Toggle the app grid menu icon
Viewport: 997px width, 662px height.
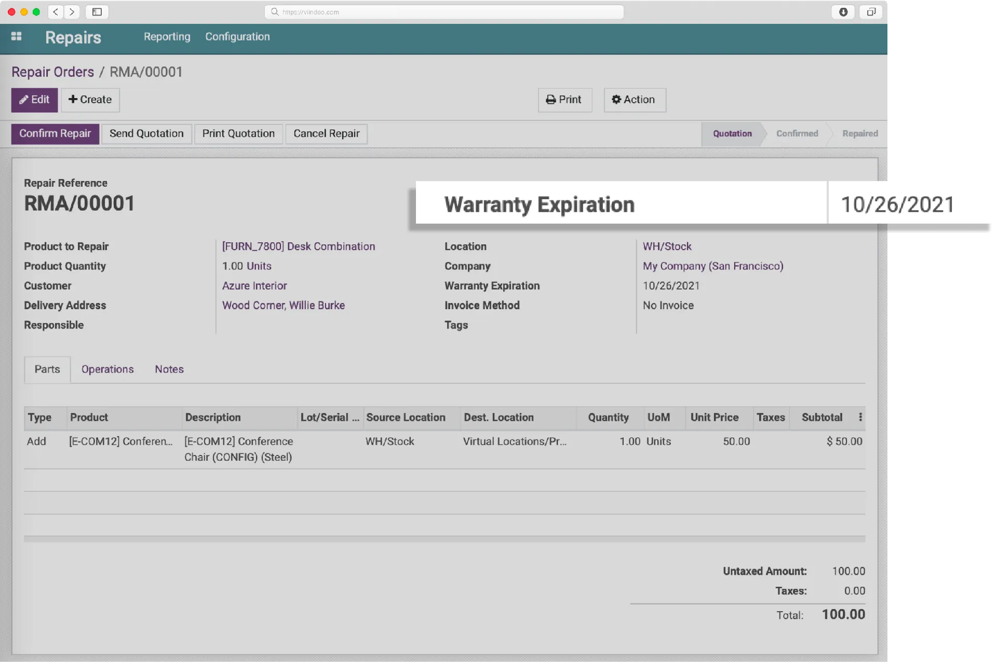pos(16,36)
